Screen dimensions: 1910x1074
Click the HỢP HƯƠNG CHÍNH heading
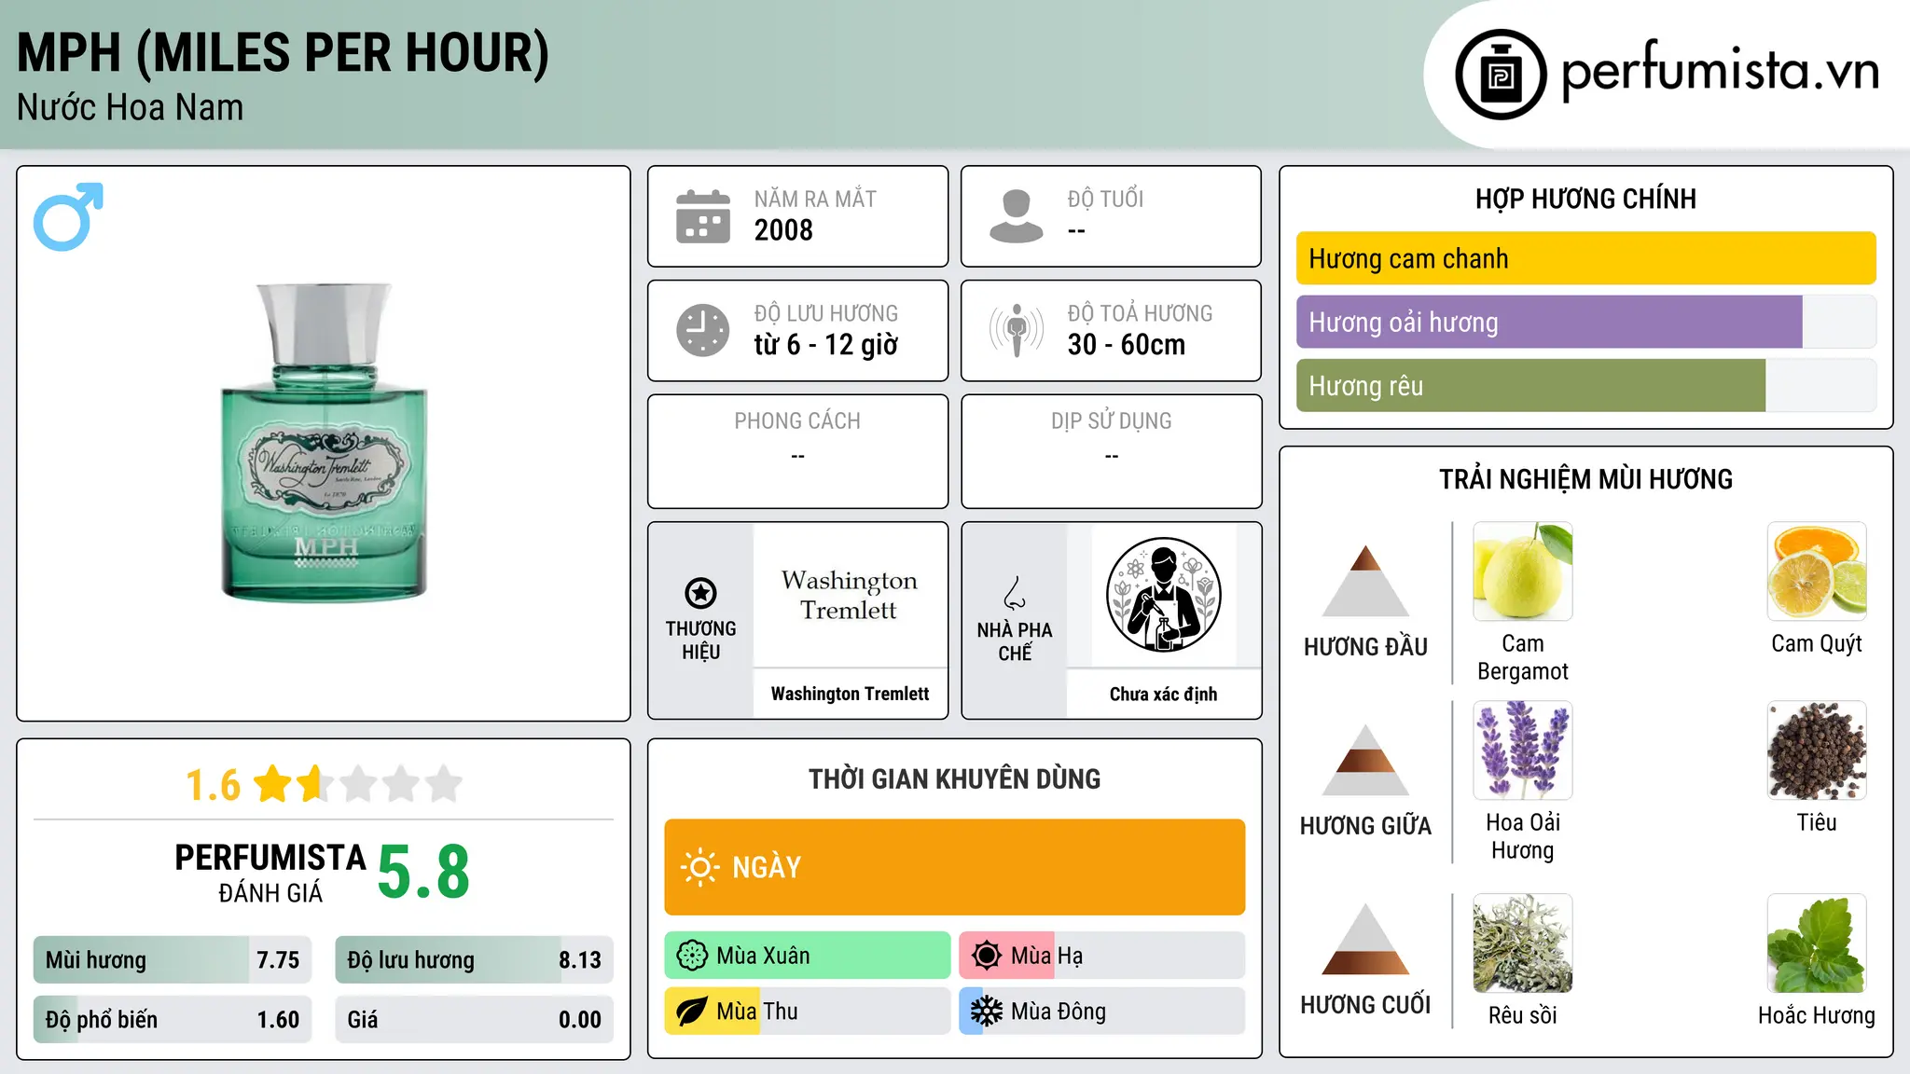pos(1585,199)
